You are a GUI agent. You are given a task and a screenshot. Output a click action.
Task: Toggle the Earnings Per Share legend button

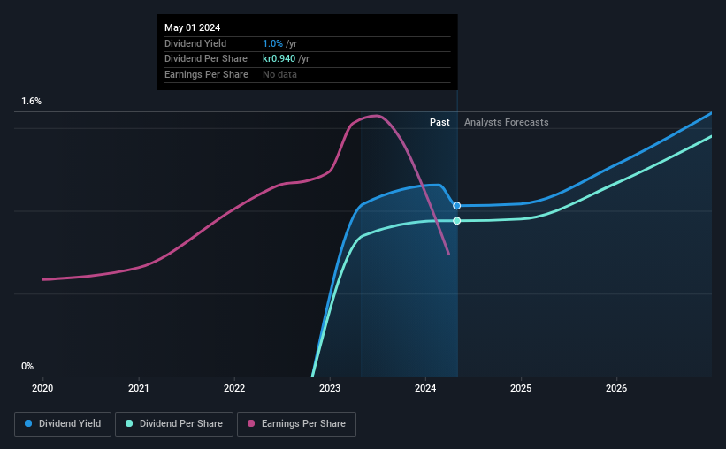(x=296, y=424)
